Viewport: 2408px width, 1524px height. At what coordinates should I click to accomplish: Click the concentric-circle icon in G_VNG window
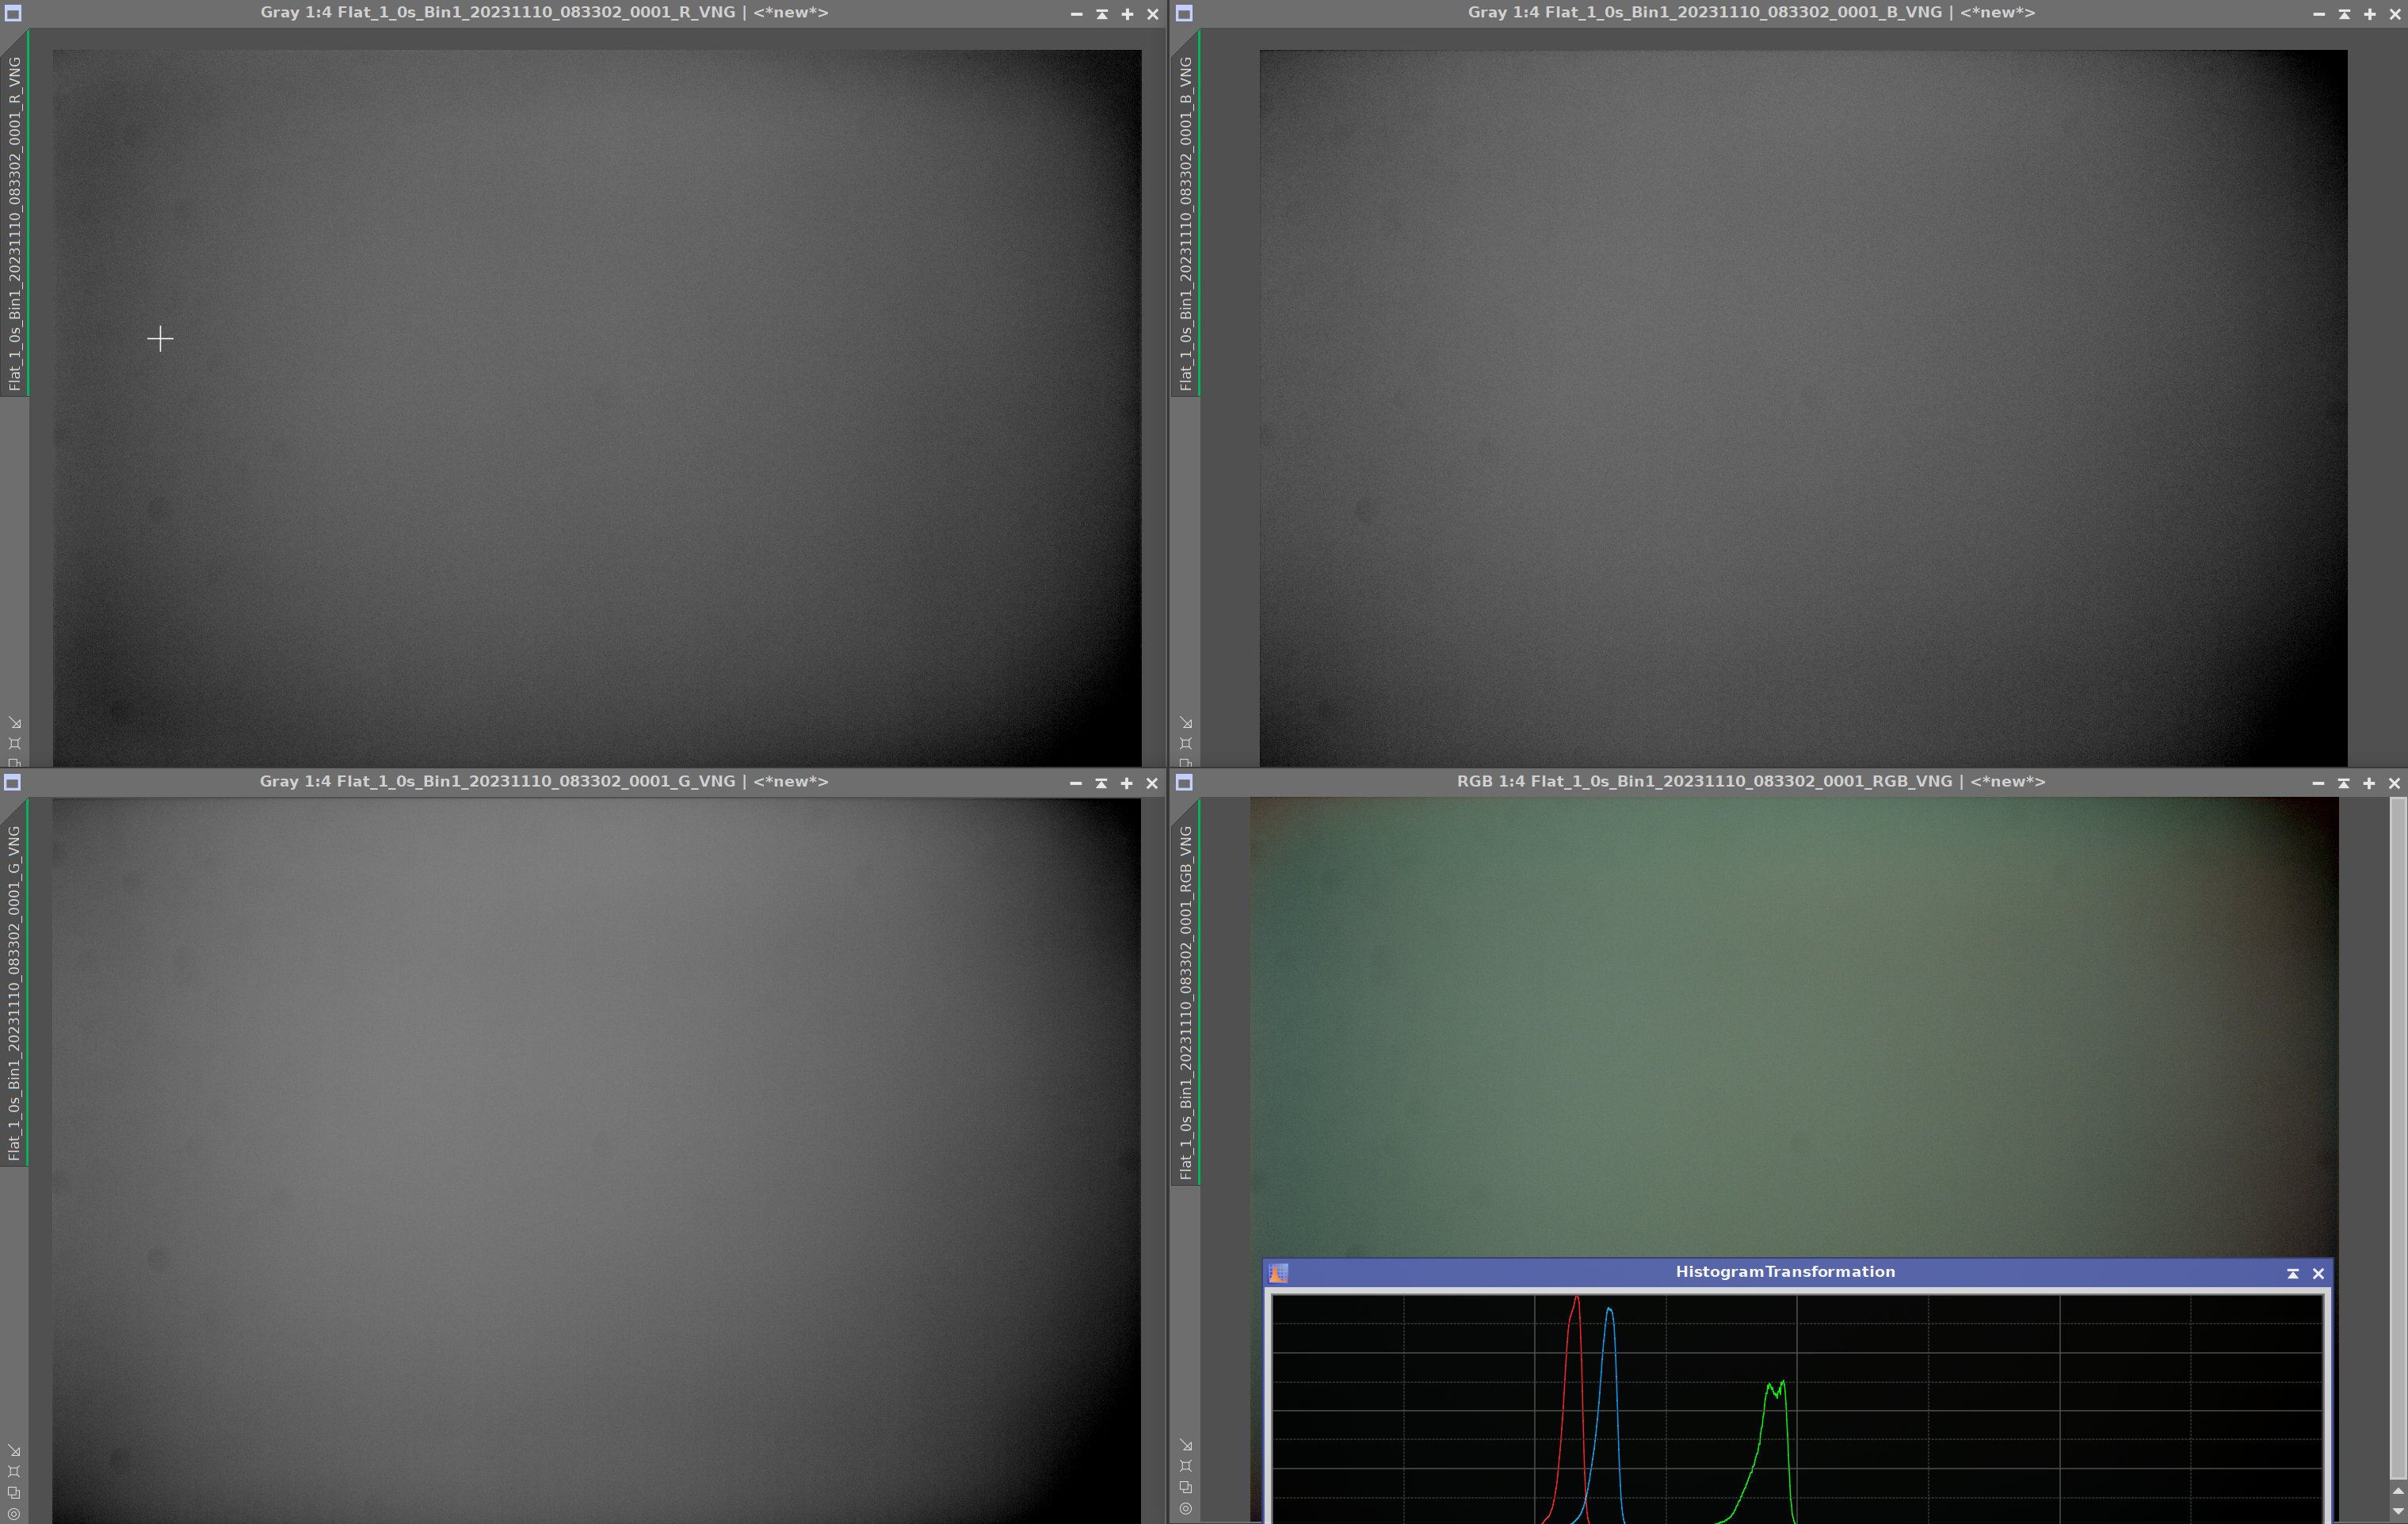tap(14, 1514)
